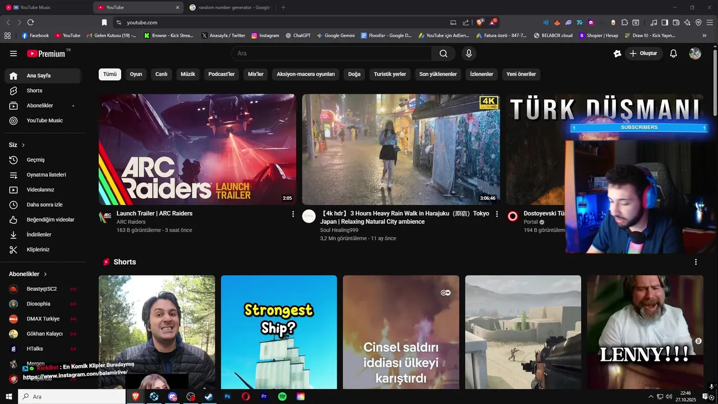
Task: Open the Windows Start menu
Action: [9, 397]
